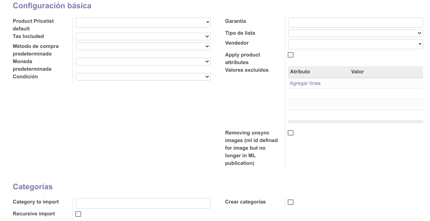Screen dimensions: 430x221
Task: Expand the Tax Included select box
Action: pyautogui.click(x=143, y=36)
